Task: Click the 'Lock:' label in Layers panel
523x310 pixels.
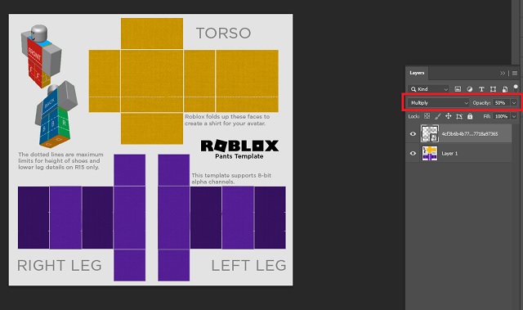Action: (x=413, y=116)
